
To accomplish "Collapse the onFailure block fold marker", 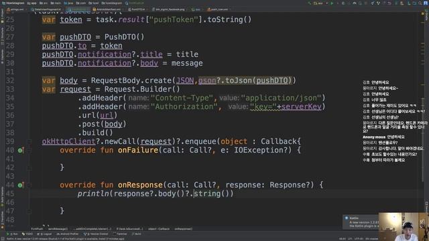I will (x=29, y=150).
